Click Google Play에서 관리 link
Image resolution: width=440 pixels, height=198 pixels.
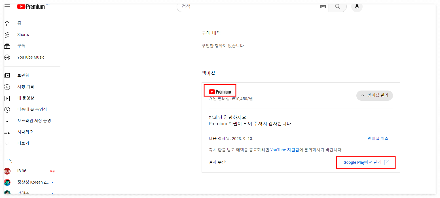click(x=362, y=162)
